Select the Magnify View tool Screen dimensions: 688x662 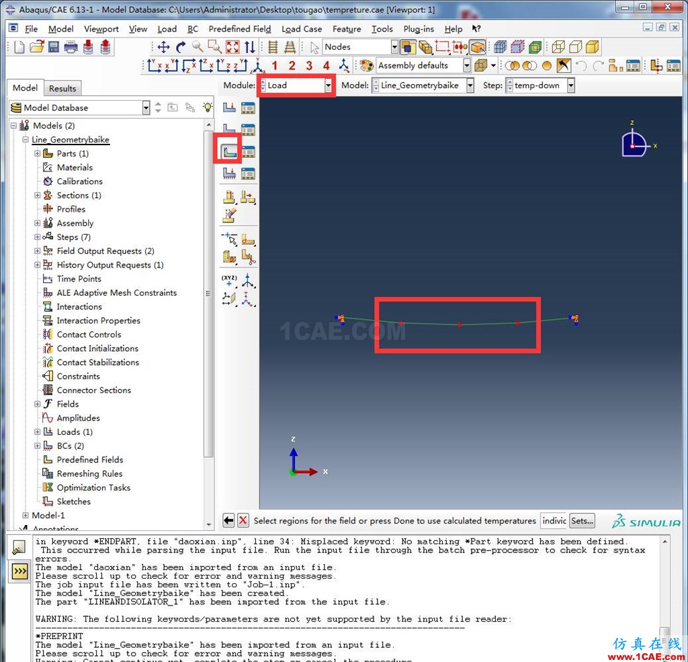[198, 46]
